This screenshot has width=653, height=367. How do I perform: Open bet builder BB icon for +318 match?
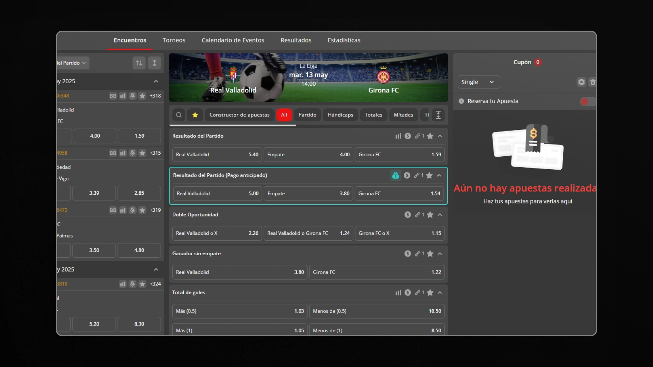tap(113, 96)
